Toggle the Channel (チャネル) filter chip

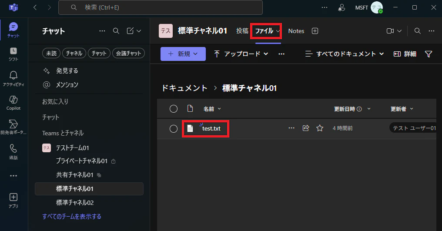click(x=74, y=53)
